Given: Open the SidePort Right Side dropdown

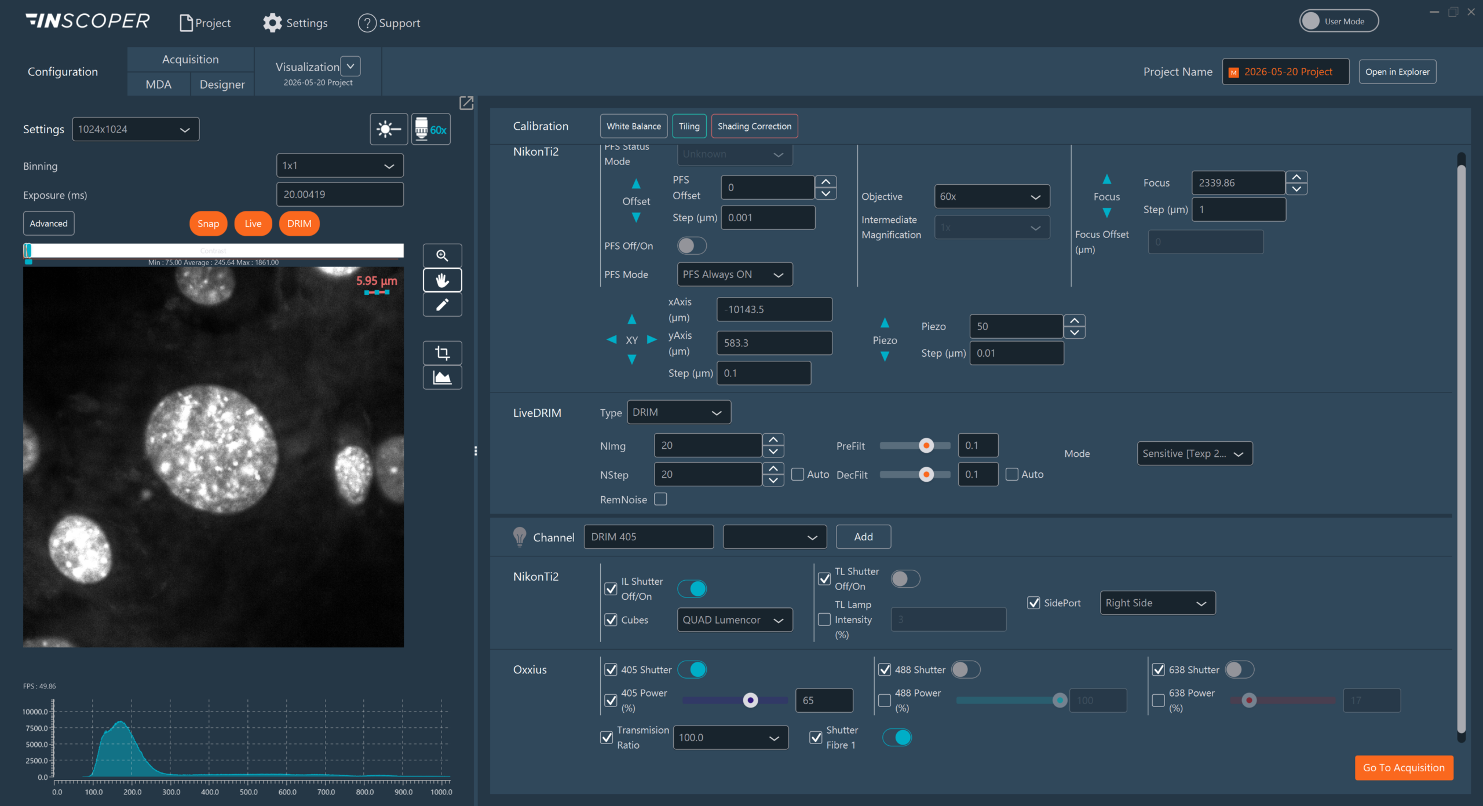Looking at the screenshot, I should click(x=1157, y=603).
